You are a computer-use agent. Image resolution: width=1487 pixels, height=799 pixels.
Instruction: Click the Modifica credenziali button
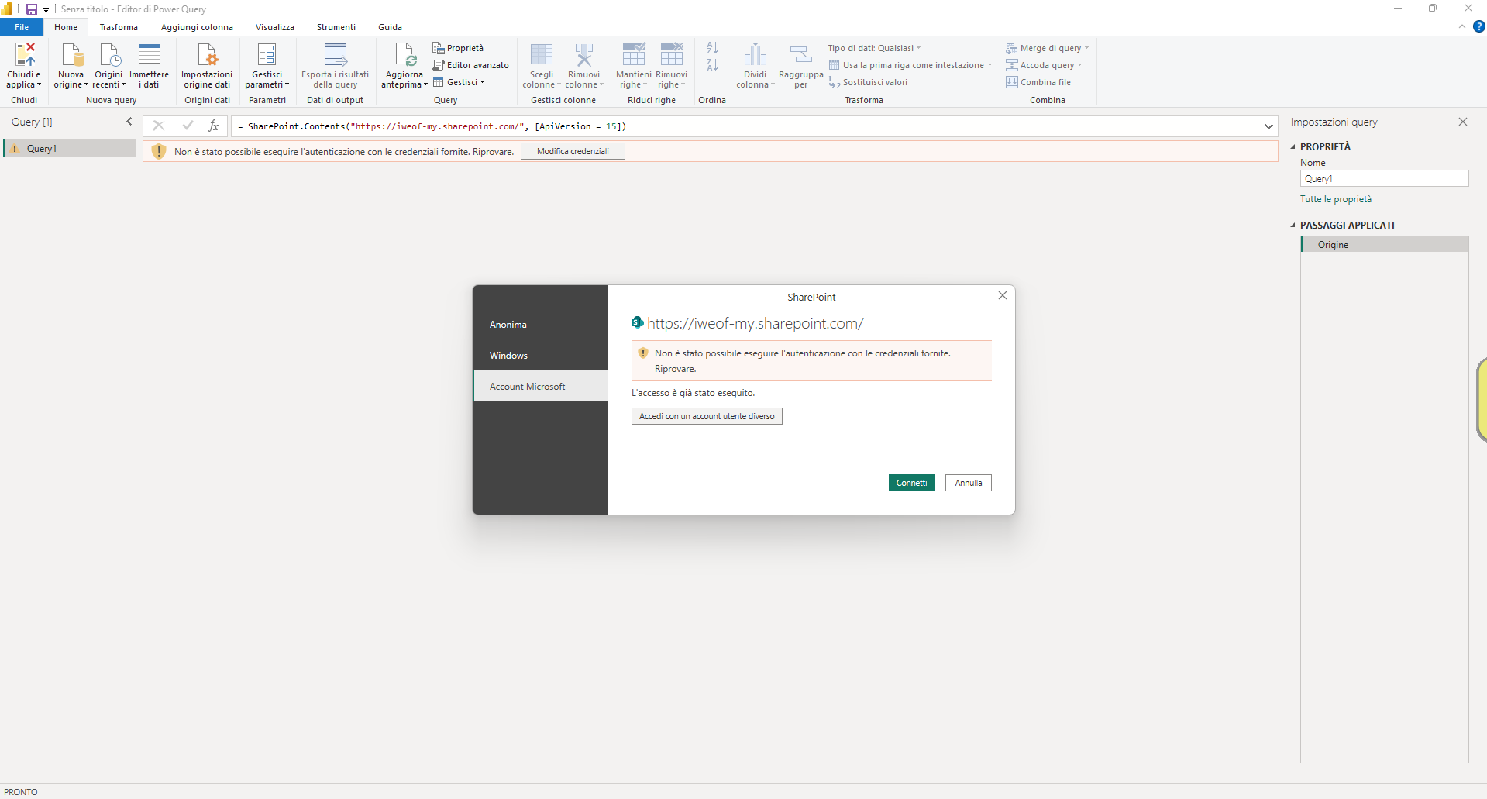573,151
